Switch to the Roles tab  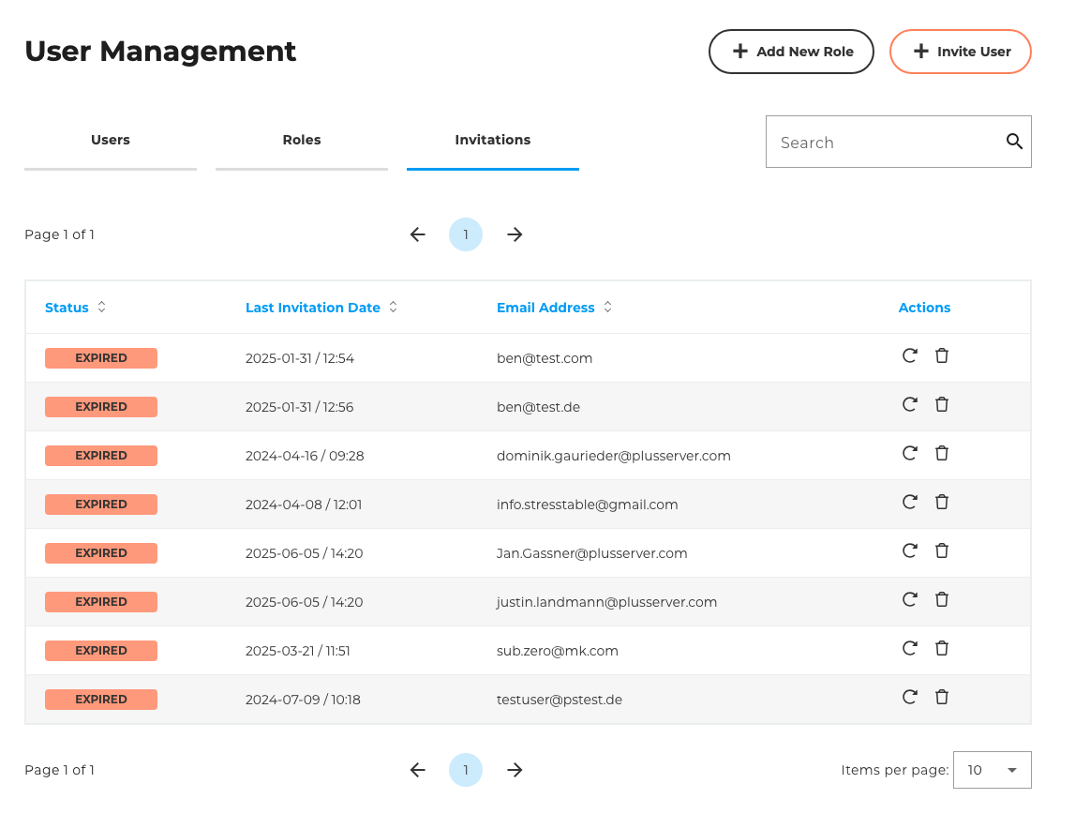(301, 140)
